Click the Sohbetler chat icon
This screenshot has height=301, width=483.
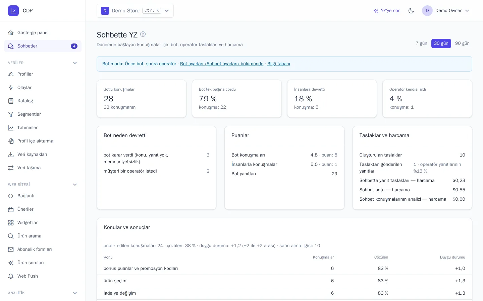[x=11, y=46]
